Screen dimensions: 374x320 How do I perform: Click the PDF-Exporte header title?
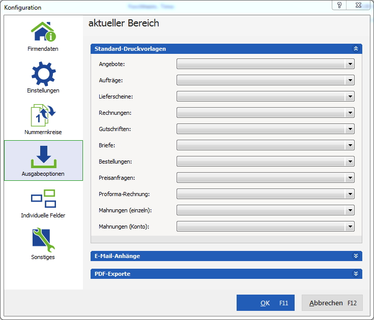112,274
